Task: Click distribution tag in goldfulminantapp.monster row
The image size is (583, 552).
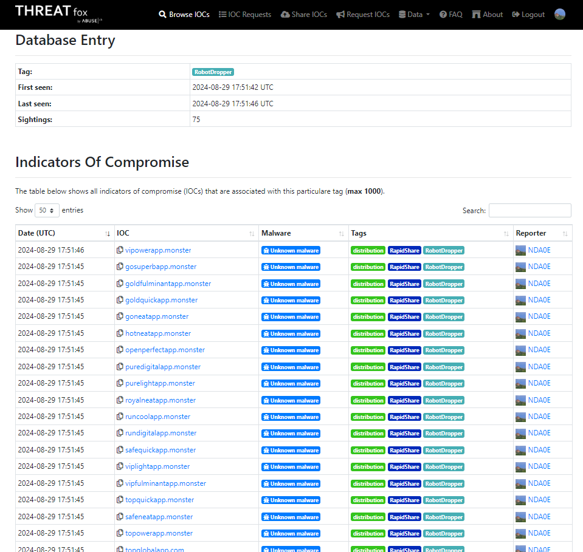Action: point(368,284)
